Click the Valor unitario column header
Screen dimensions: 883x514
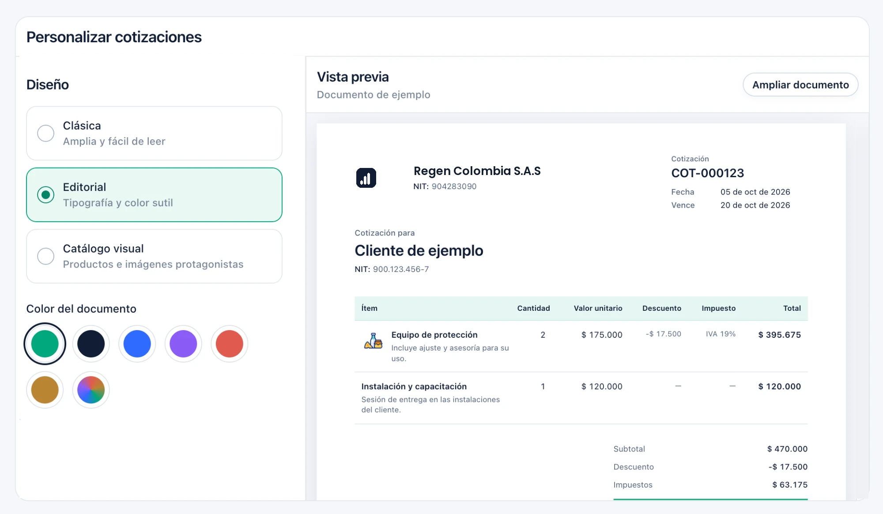[x=598, y=308]
